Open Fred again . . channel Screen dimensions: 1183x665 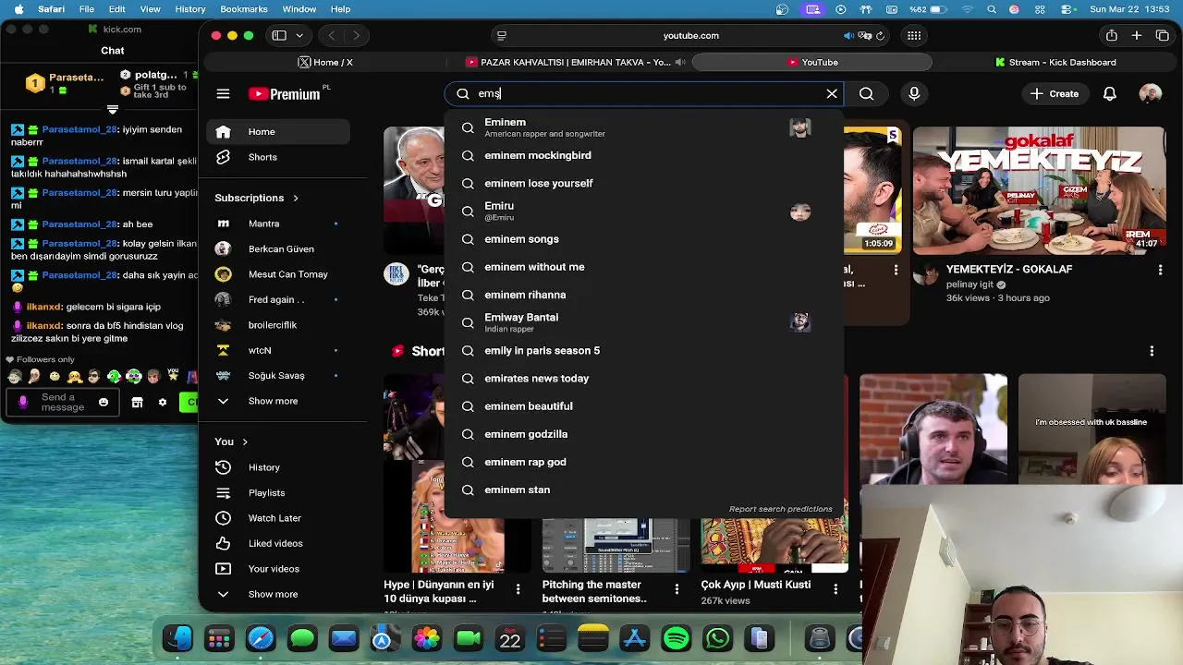click(278, 299)
